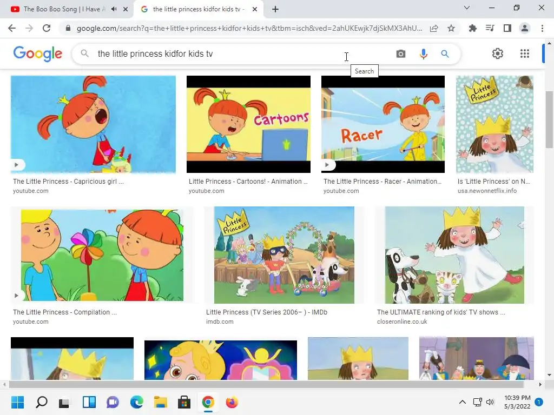This screenshot has height=415, width=554.
Task: Open the Chrome extensions puzzle icon
Action: coord(472,28)
